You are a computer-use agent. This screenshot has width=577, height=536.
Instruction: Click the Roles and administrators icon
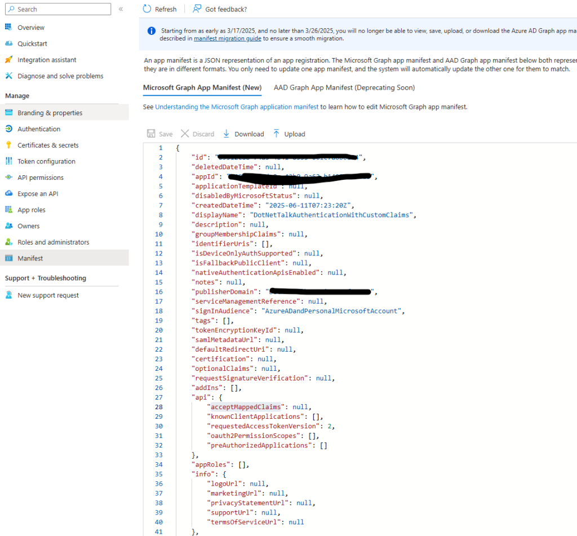[x=8, y=242]
